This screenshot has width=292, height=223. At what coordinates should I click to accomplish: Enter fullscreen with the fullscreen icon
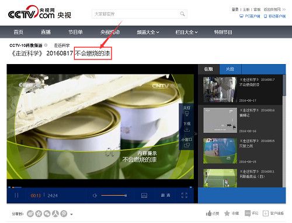pos(184,195)
